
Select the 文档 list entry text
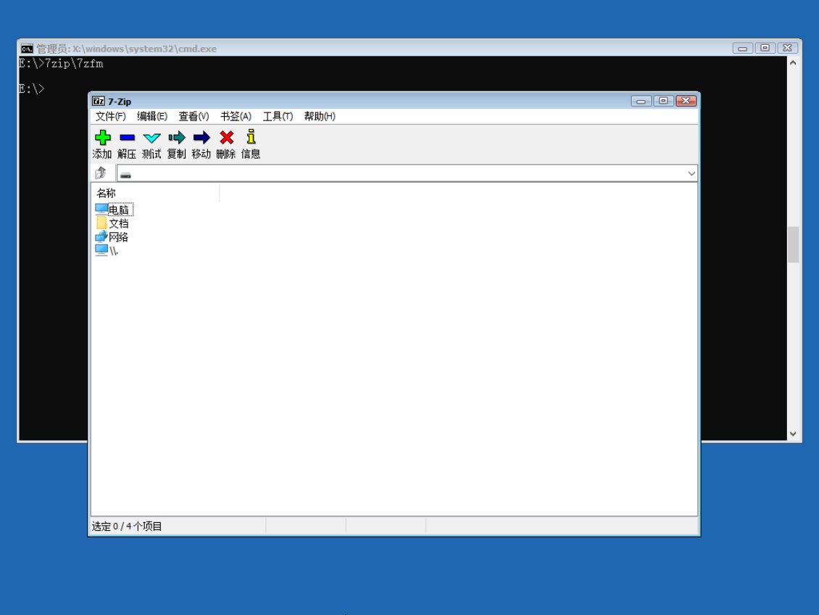pyautogui.click(x=119, y=223)
